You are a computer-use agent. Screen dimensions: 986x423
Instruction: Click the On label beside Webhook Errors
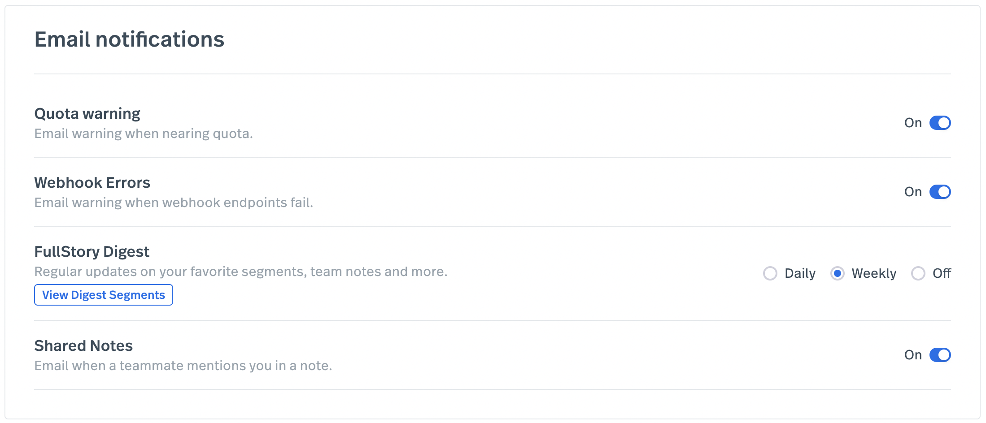tap(913, 191)
